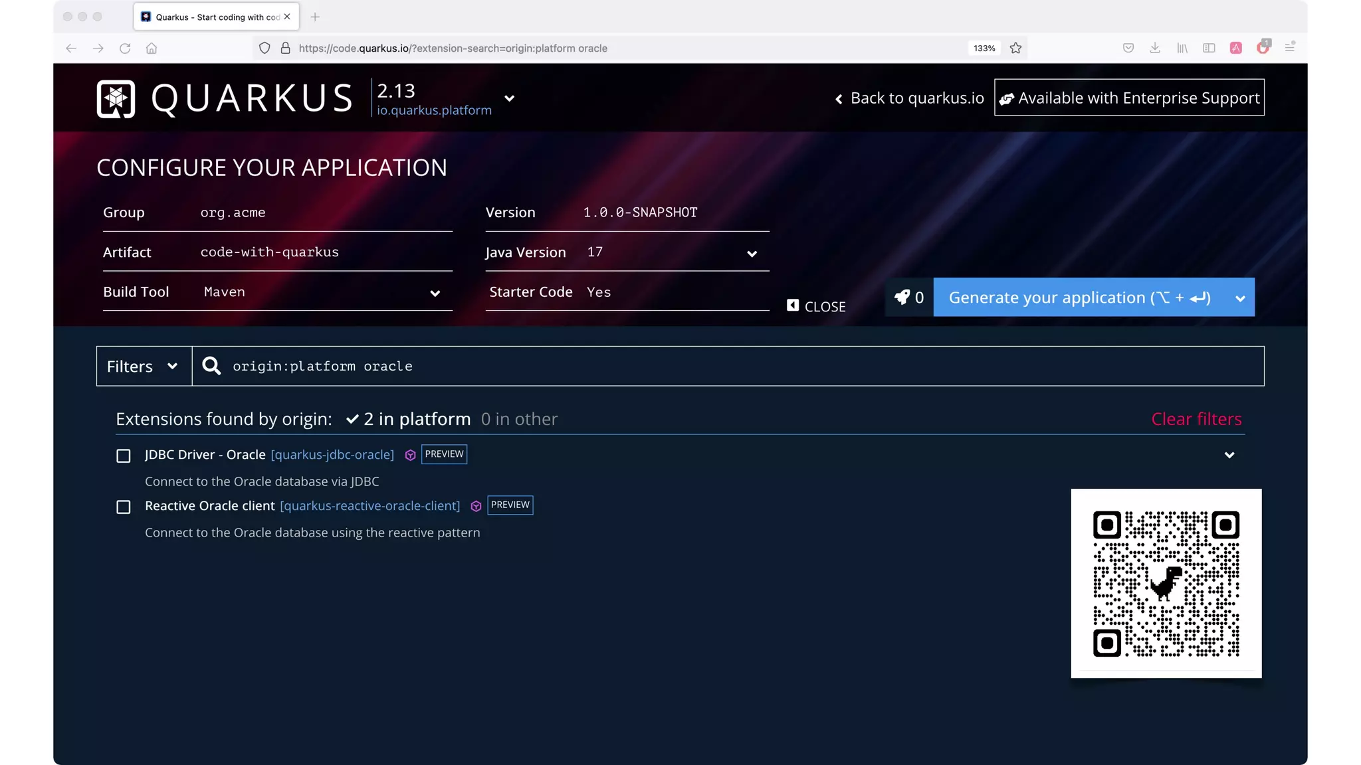Image resolution: width=1361 pixels, height=765 pixels.
Task: Click the browser forward arrow
Action: coord(98,48)
